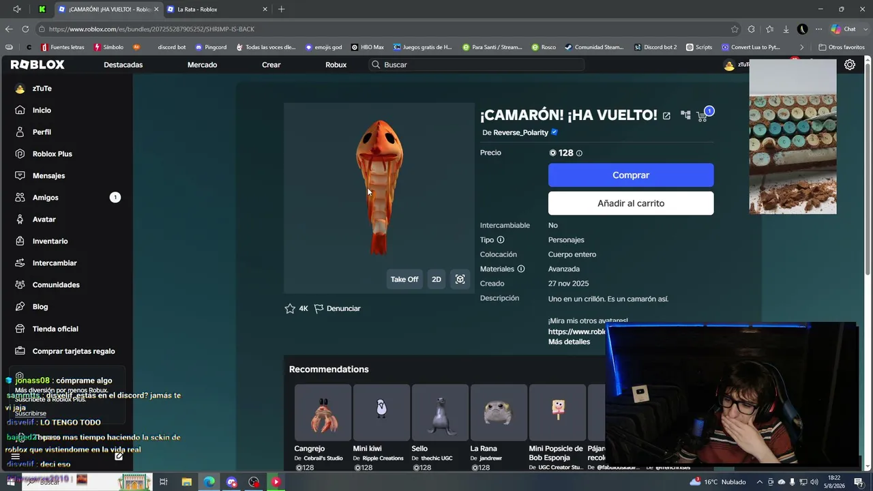Open the Pingcord bookmark
This screenshot has width=873, height=491.
click(x=211, y=47)
